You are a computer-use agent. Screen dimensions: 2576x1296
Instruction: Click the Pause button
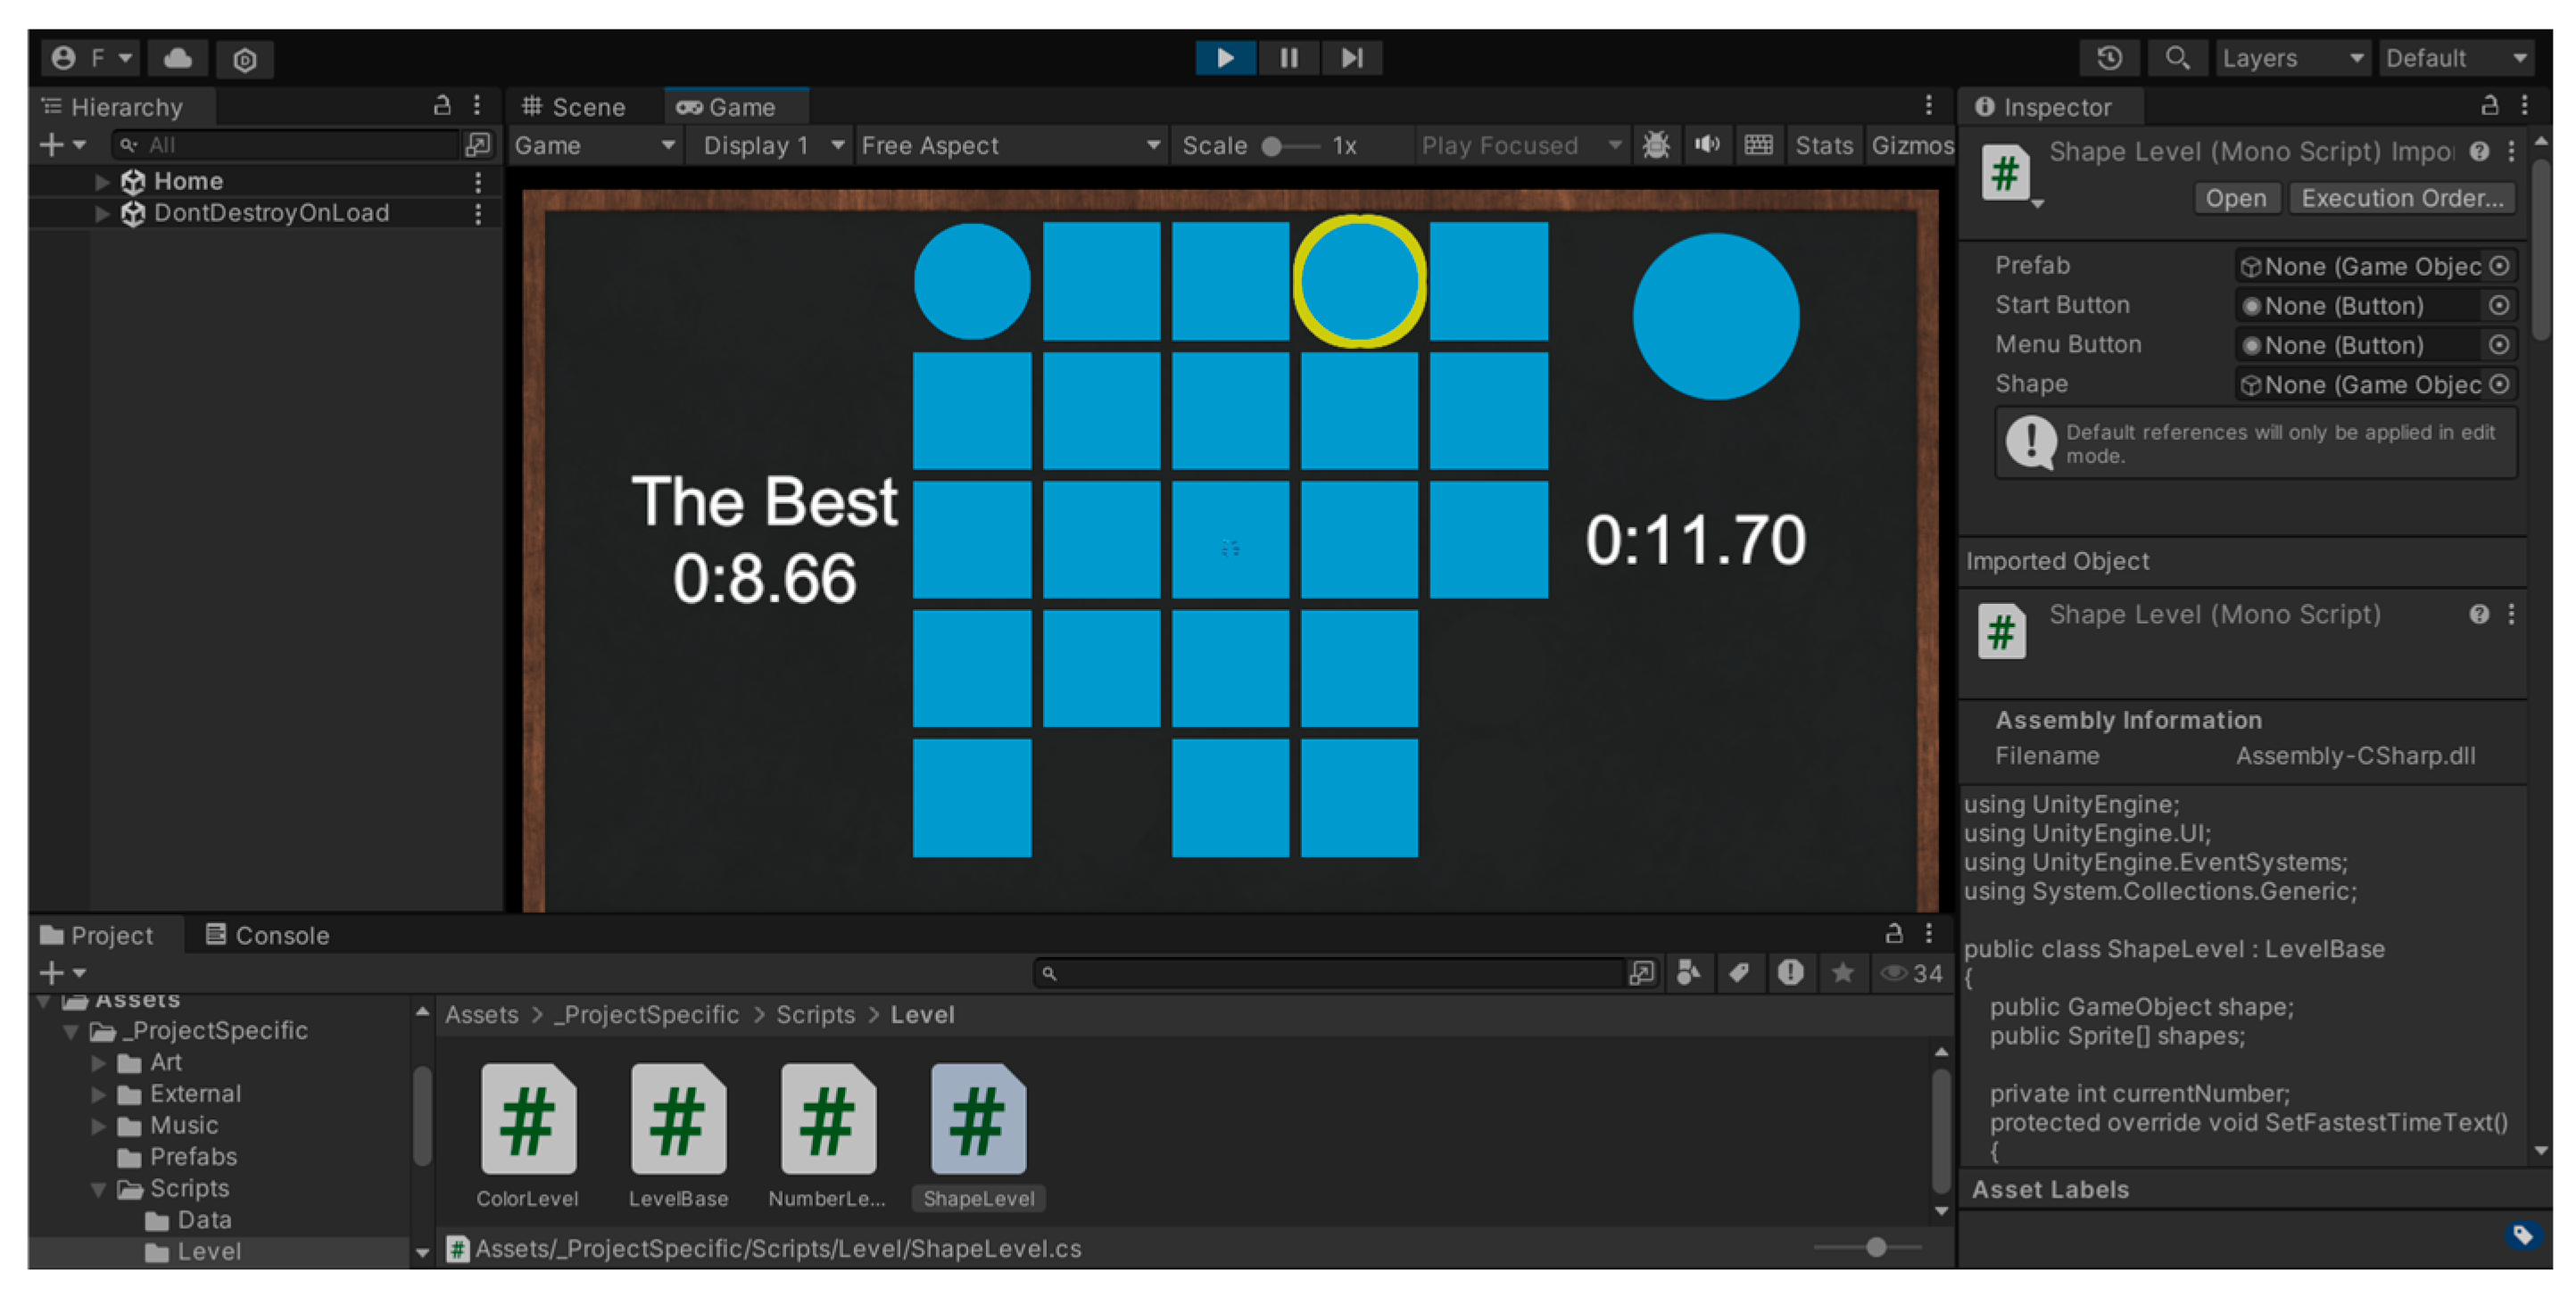(1289, 58)
